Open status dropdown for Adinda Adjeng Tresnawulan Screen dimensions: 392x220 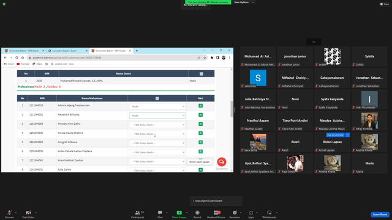[x=157, y=106]
